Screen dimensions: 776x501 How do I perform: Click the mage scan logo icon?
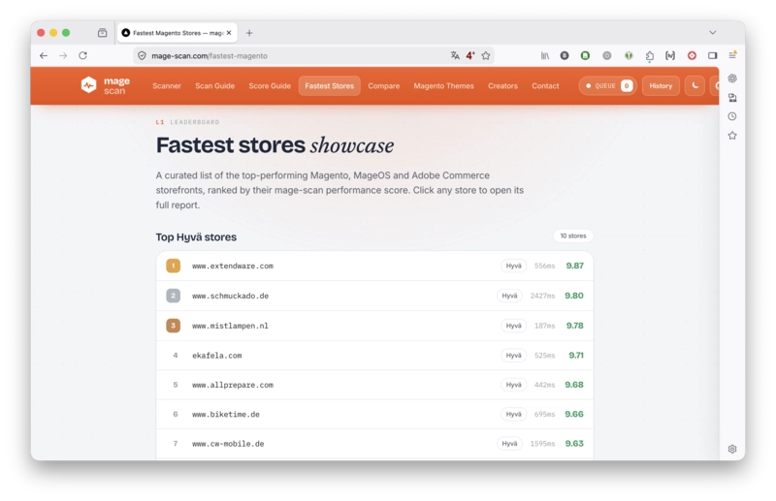(x=88, y=85)
